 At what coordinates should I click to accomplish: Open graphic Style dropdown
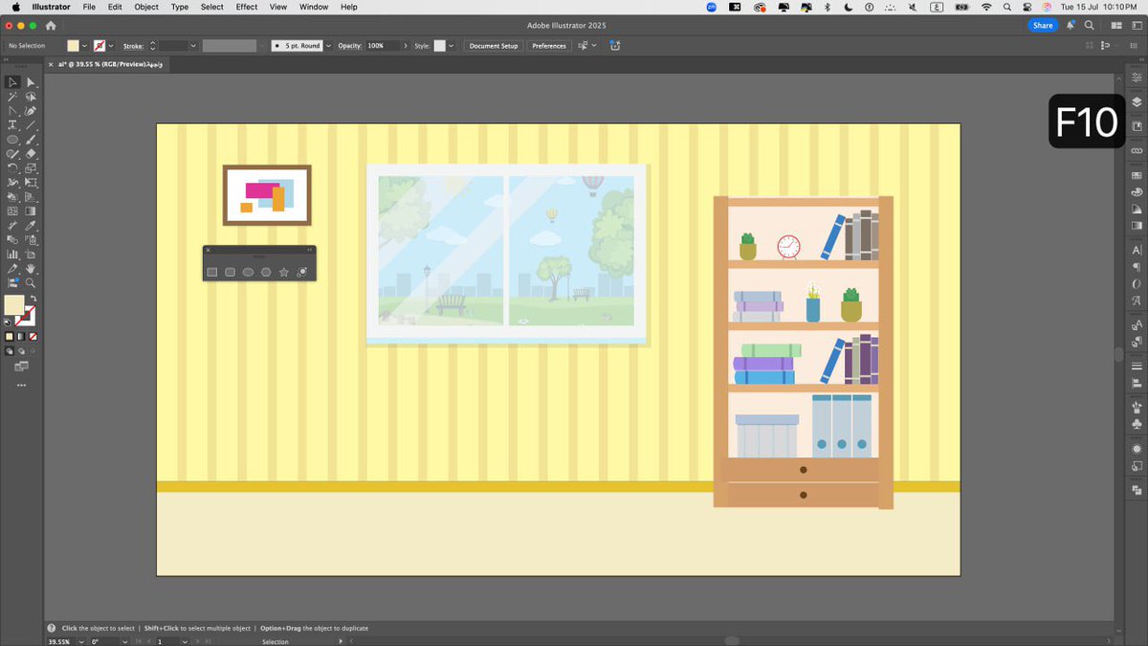pyautogui.click(x=453, y=46)
